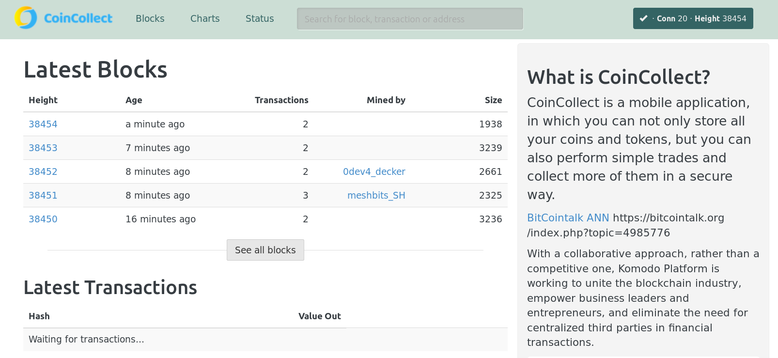Screen dimensions: 778x358
Task: Click the size value 1938
Action: [491, 124]
